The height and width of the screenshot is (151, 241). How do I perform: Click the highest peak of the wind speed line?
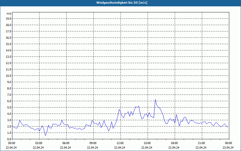click(x=155, y=99)
